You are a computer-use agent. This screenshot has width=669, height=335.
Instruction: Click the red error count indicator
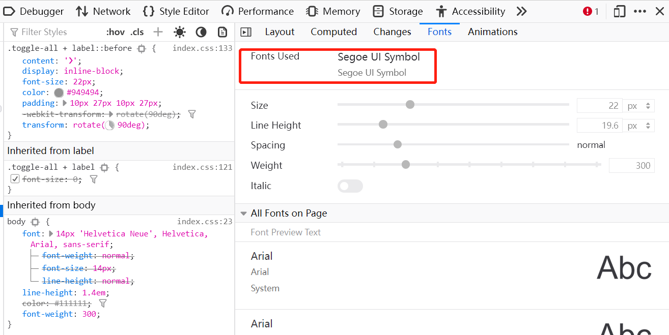coord(591,11)
